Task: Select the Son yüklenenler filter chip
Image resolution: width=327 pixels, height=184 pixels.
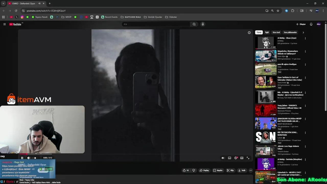Action: tap(290, 32)
